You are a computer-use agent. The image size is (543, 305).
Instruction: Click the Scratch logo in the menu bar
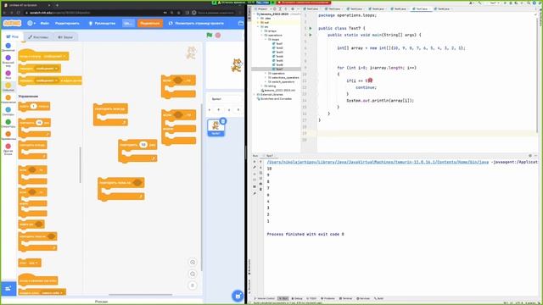pyautogui.click(x=12, y=23)
